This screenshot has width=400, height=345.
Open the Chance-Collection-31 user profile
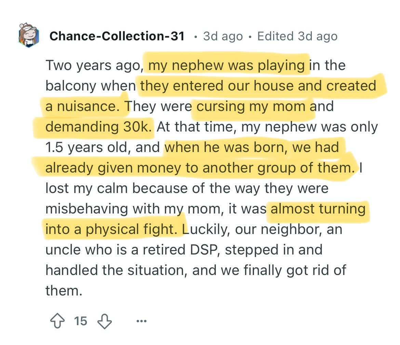pos(117,36)
